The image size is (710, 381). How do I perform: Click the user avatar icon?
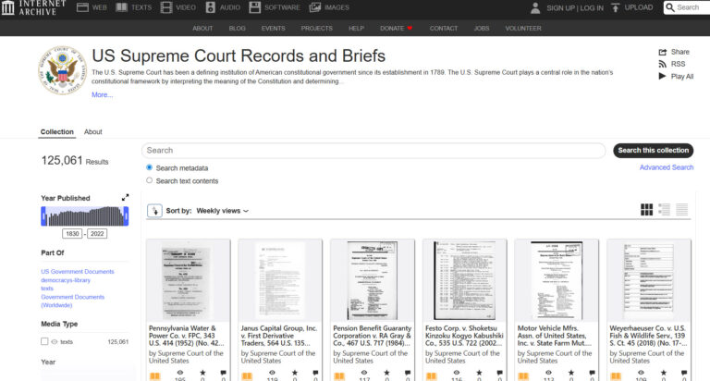point(535,7)
